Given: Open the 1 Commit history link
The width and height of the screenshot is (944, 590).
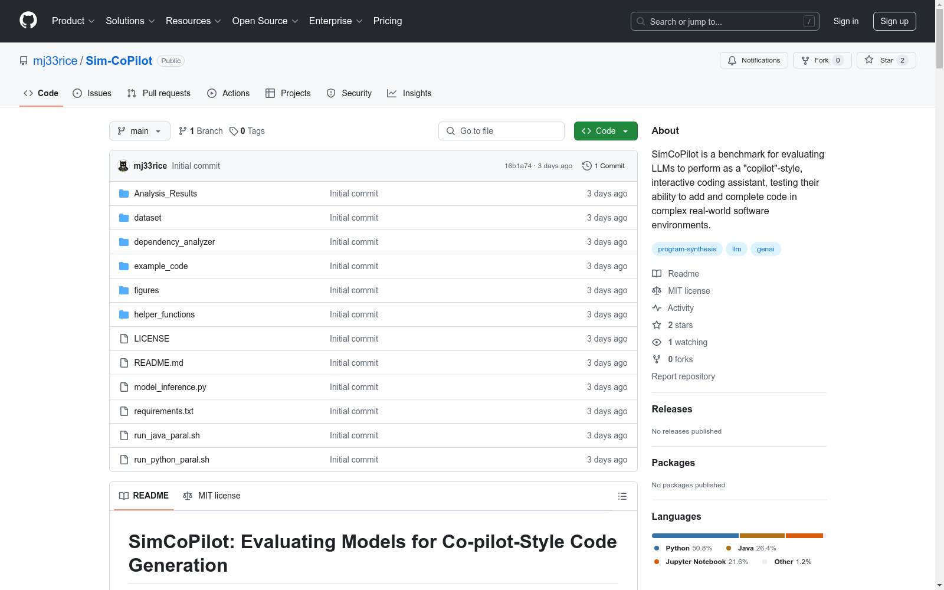Looking at the screenshot, I should (x=603, y=166).
